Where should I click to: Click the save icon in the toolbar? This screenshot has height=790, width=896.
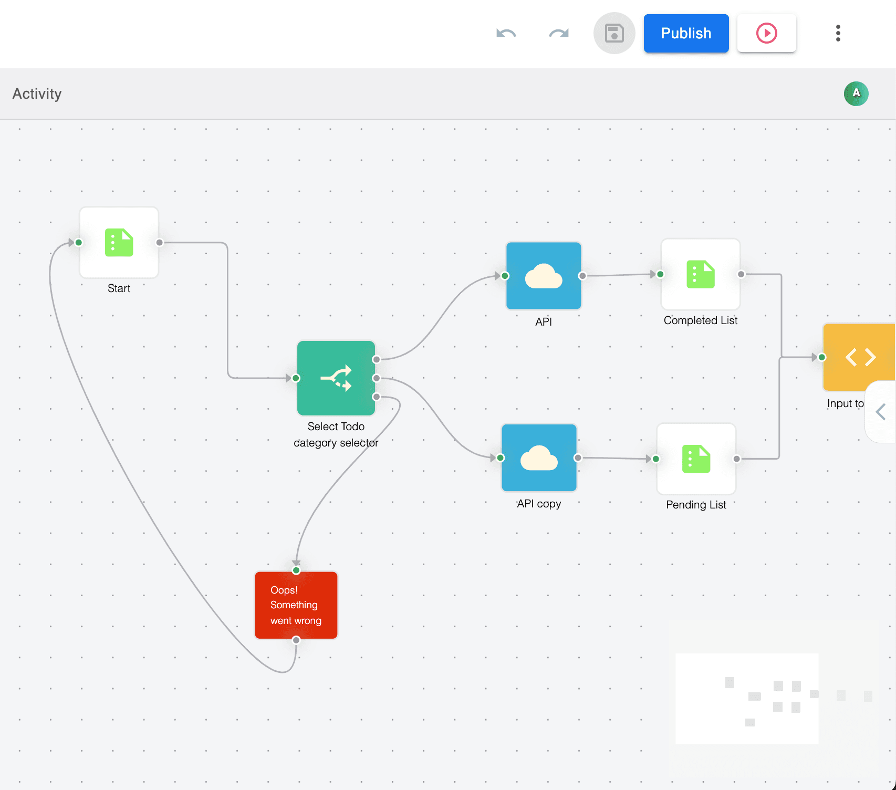coord(614,33)
